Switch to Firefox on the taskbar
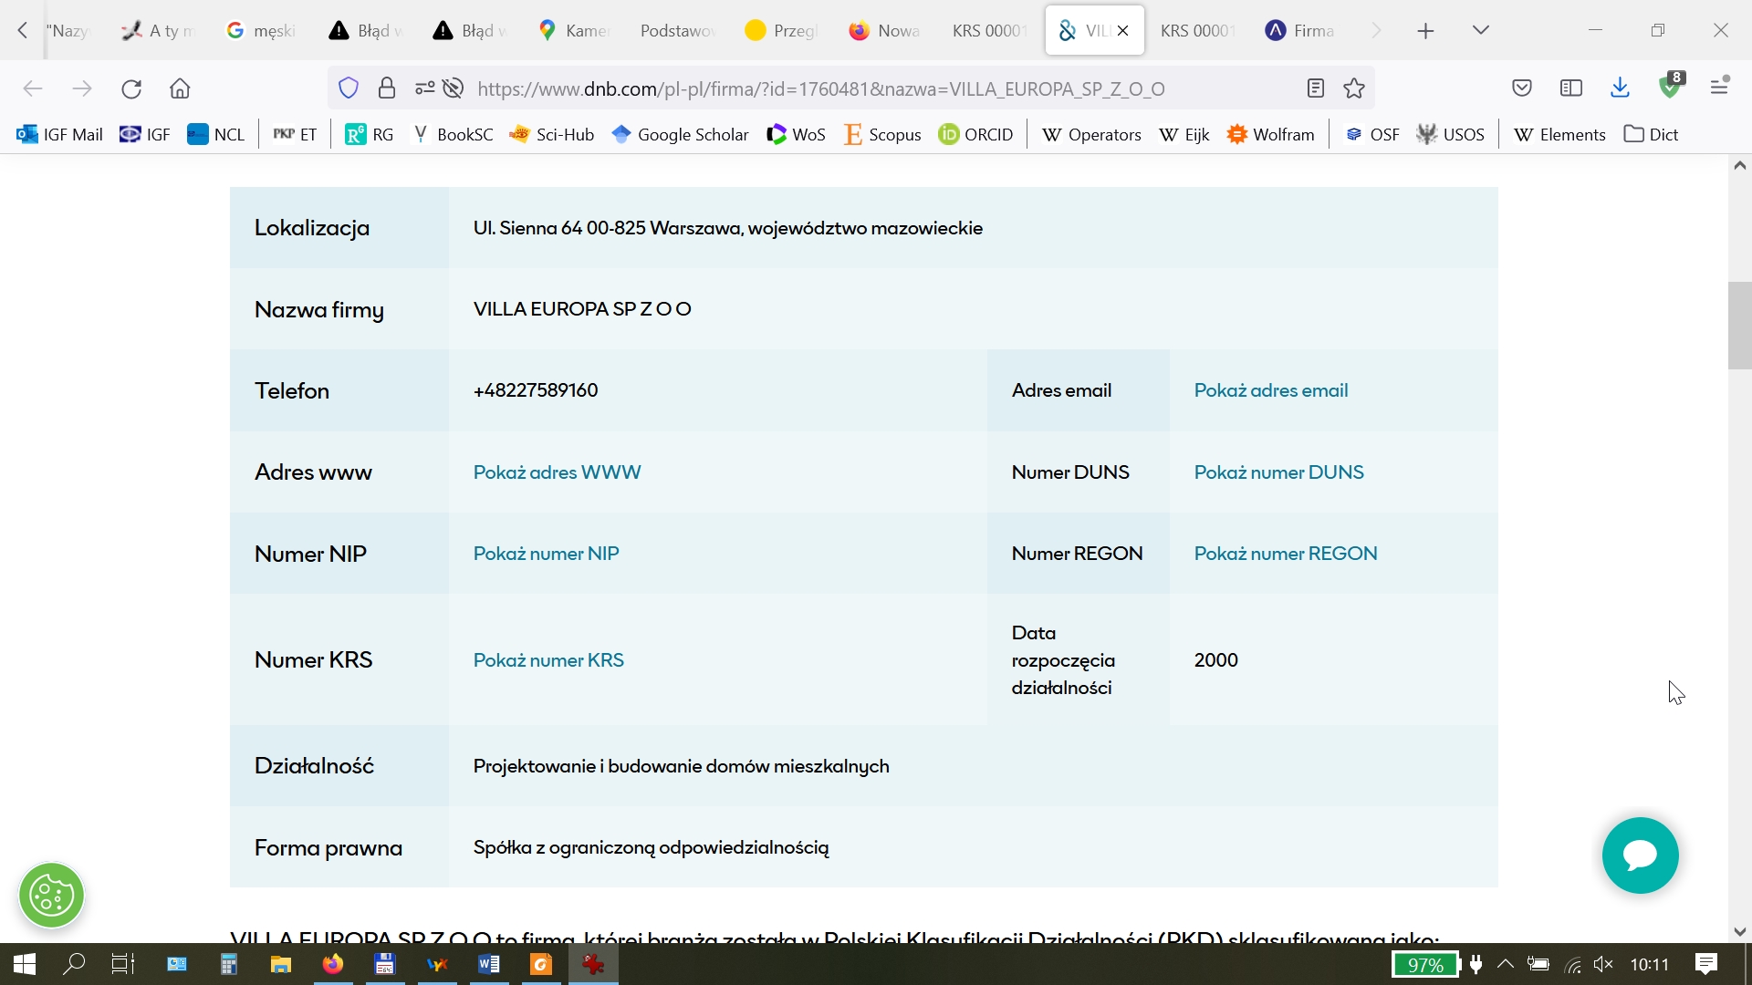 pos(333,964)
